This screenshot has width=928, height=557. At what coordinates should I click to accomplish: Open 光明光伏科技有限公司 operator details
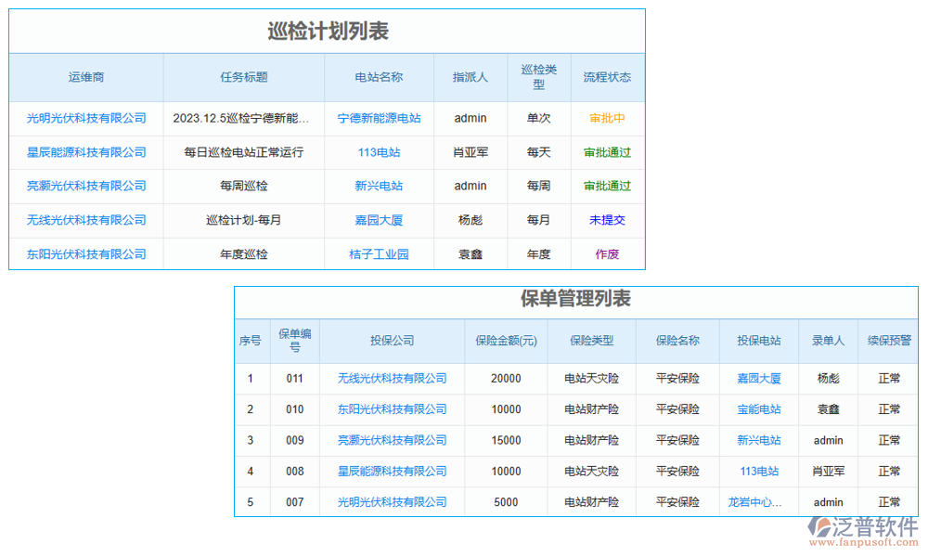(x=85, y=118)
